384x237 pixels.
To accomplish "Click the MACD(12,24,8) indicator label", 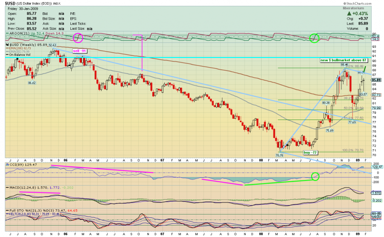I will (23, 188).
